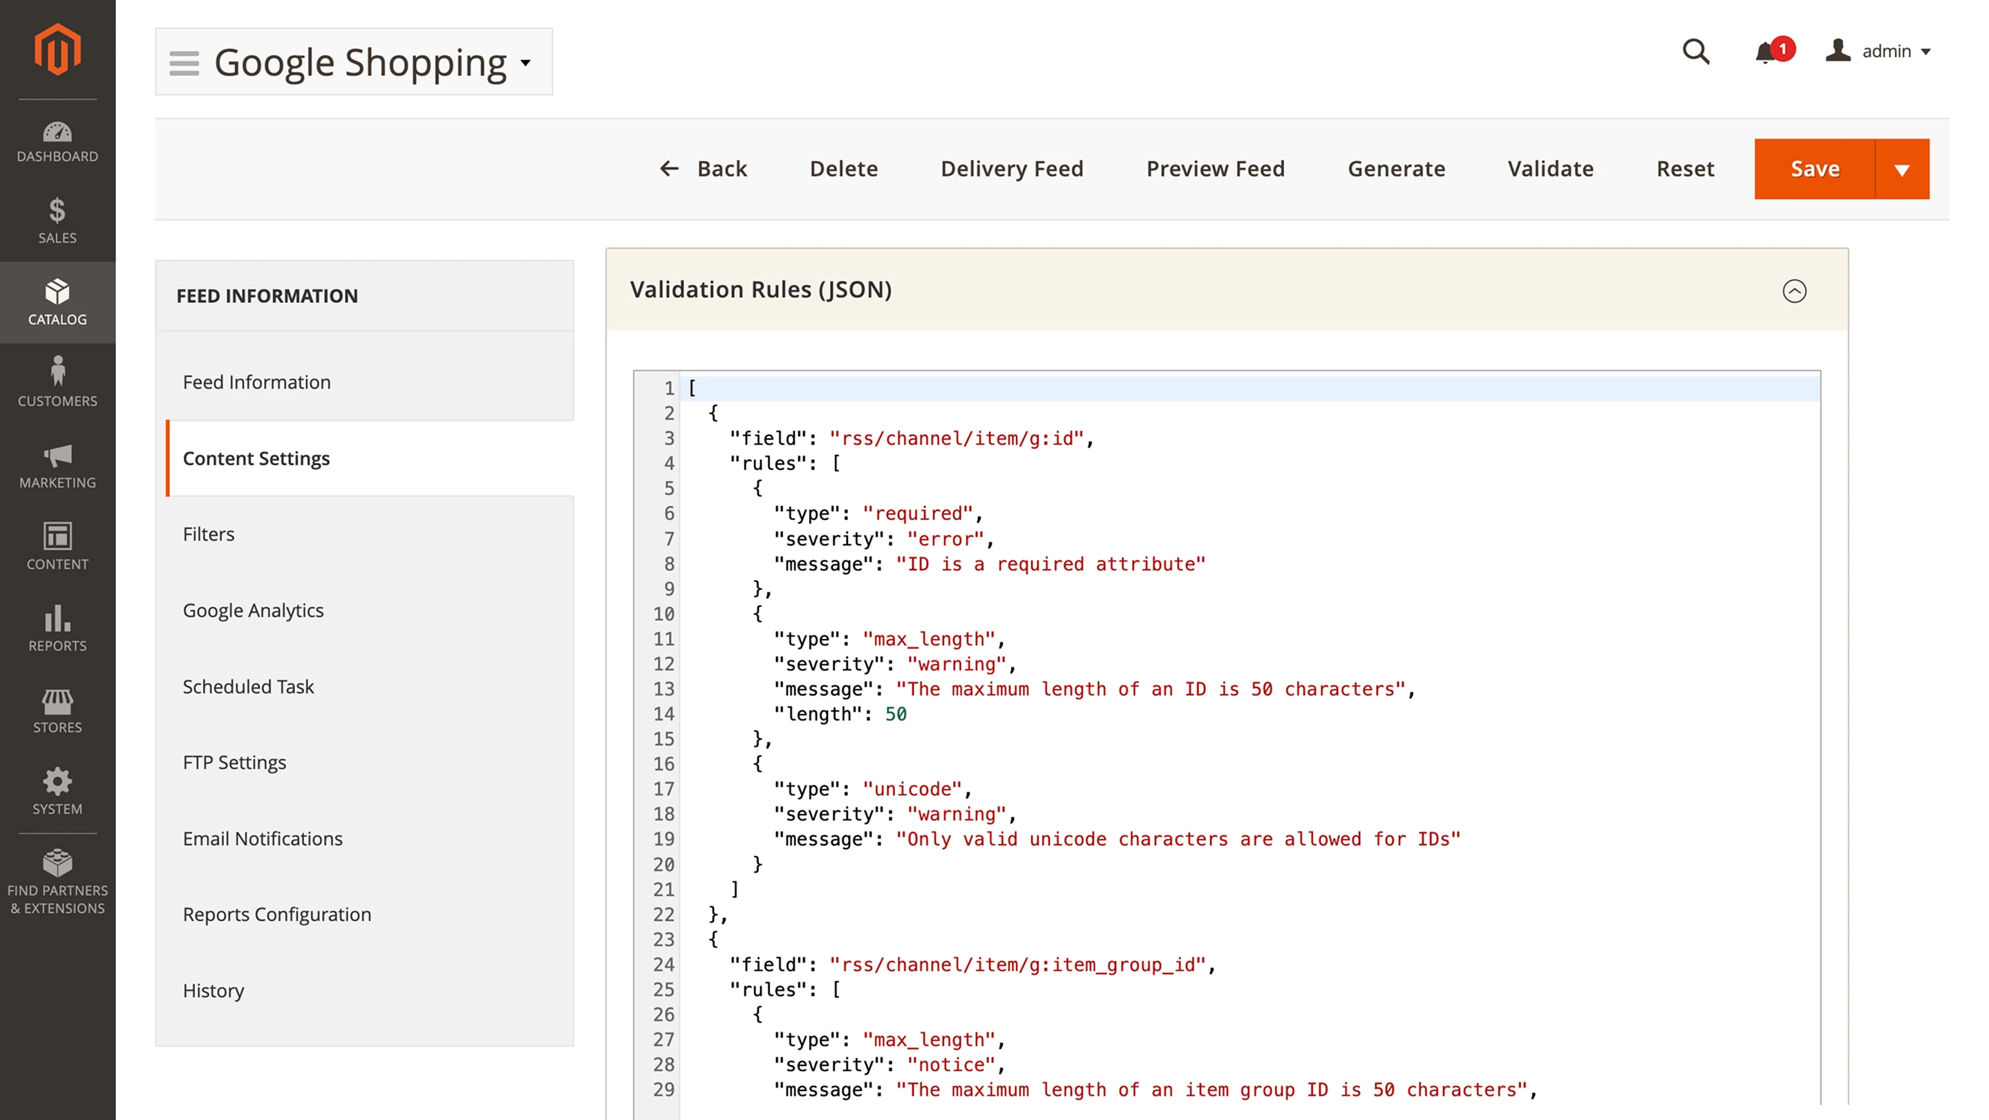Switch to the Filters section

point(209,534)
